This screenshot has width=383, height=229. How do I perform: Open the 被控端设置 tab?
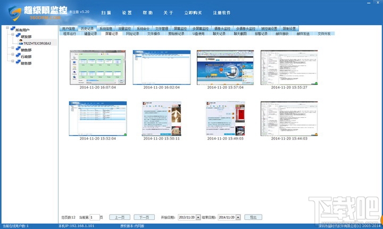coord(269,29)
